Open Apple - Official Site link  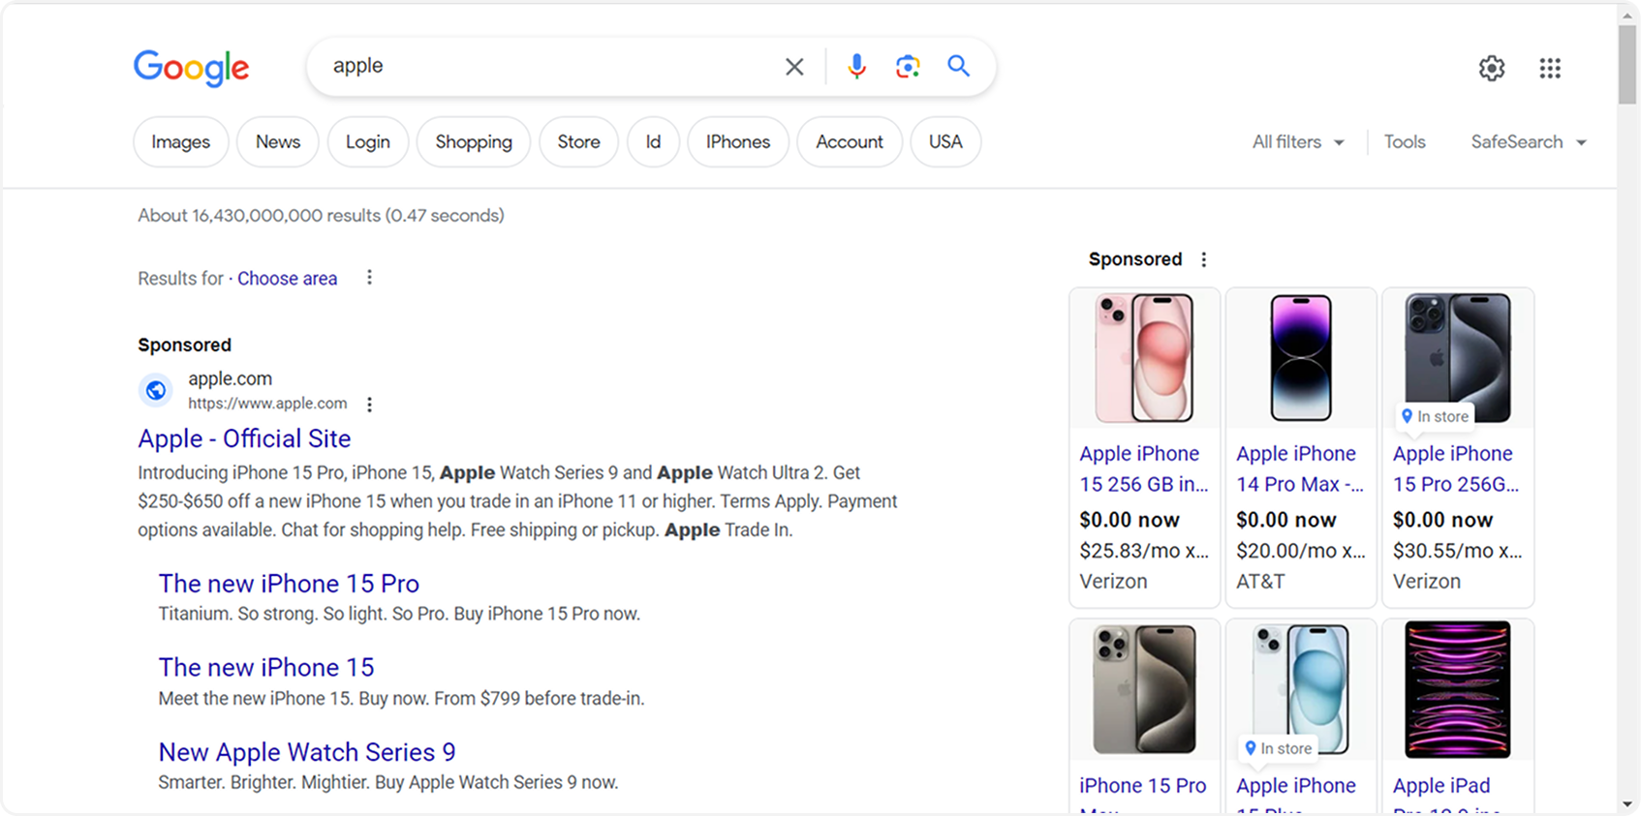tap(244, 438)
